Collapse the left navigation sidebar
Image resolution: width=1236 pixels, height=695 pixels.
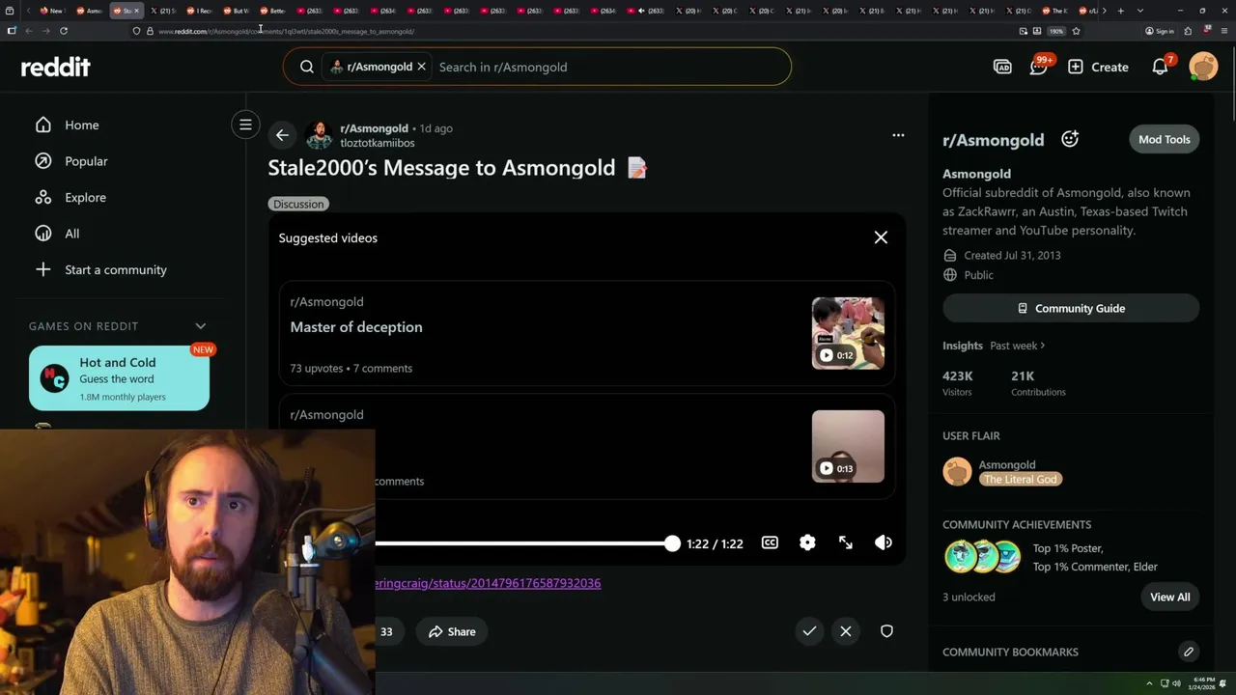tap(245, 125)
